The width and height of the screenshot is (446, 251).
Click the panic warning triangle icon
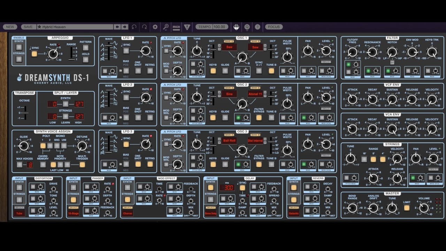point(187,27)
